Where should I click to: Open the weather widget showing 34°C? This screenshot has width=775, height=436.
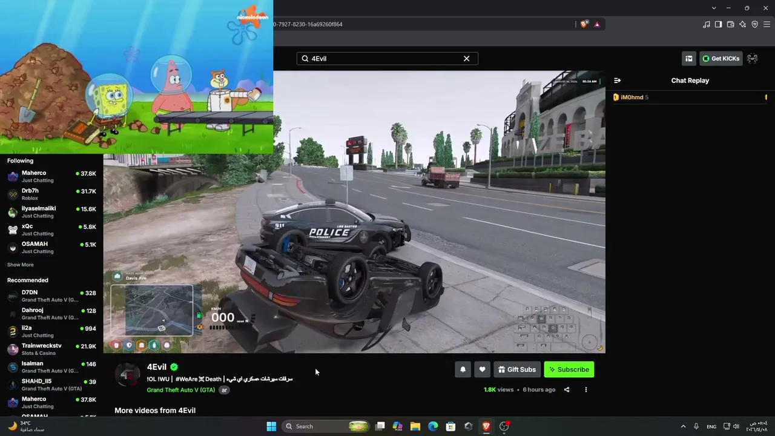27,426
